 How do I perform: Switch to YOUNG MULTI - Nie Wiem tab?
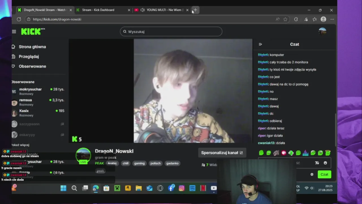162,10
